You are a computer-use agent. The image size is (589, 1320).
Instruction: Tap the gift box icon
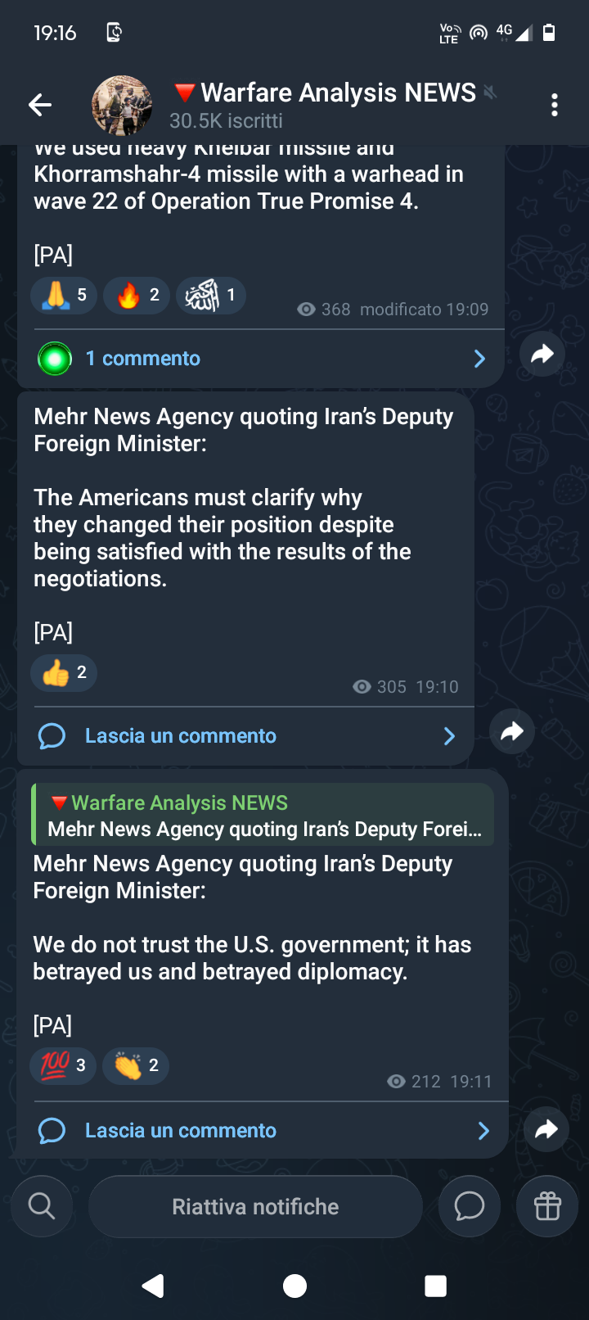(547, 1206)
